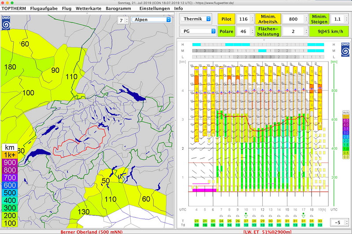Click the cloud symbol under 14 UTC

point(279,216)
